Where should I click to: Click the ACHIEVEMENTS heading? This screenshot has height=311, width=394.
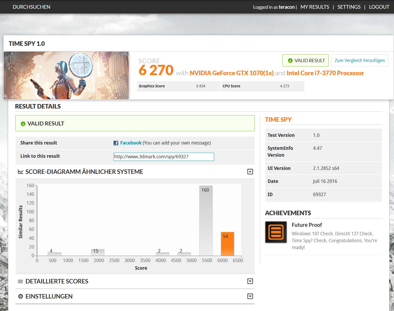pos(288,213)
